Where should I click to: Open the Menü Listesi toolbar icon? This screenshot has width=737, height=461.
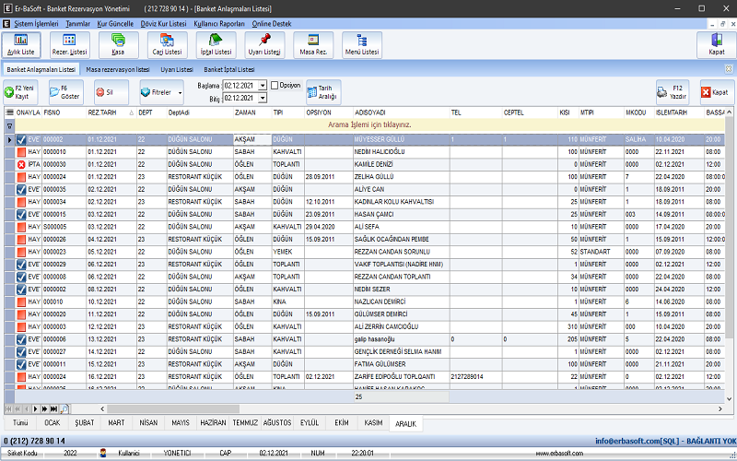click(362, 44)
